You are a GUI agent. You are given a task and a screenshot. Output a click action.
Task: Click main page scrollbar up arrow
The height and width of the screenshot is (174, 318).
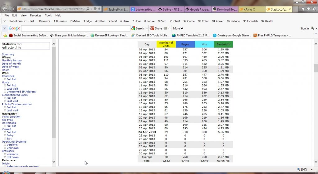click(316, 44)
